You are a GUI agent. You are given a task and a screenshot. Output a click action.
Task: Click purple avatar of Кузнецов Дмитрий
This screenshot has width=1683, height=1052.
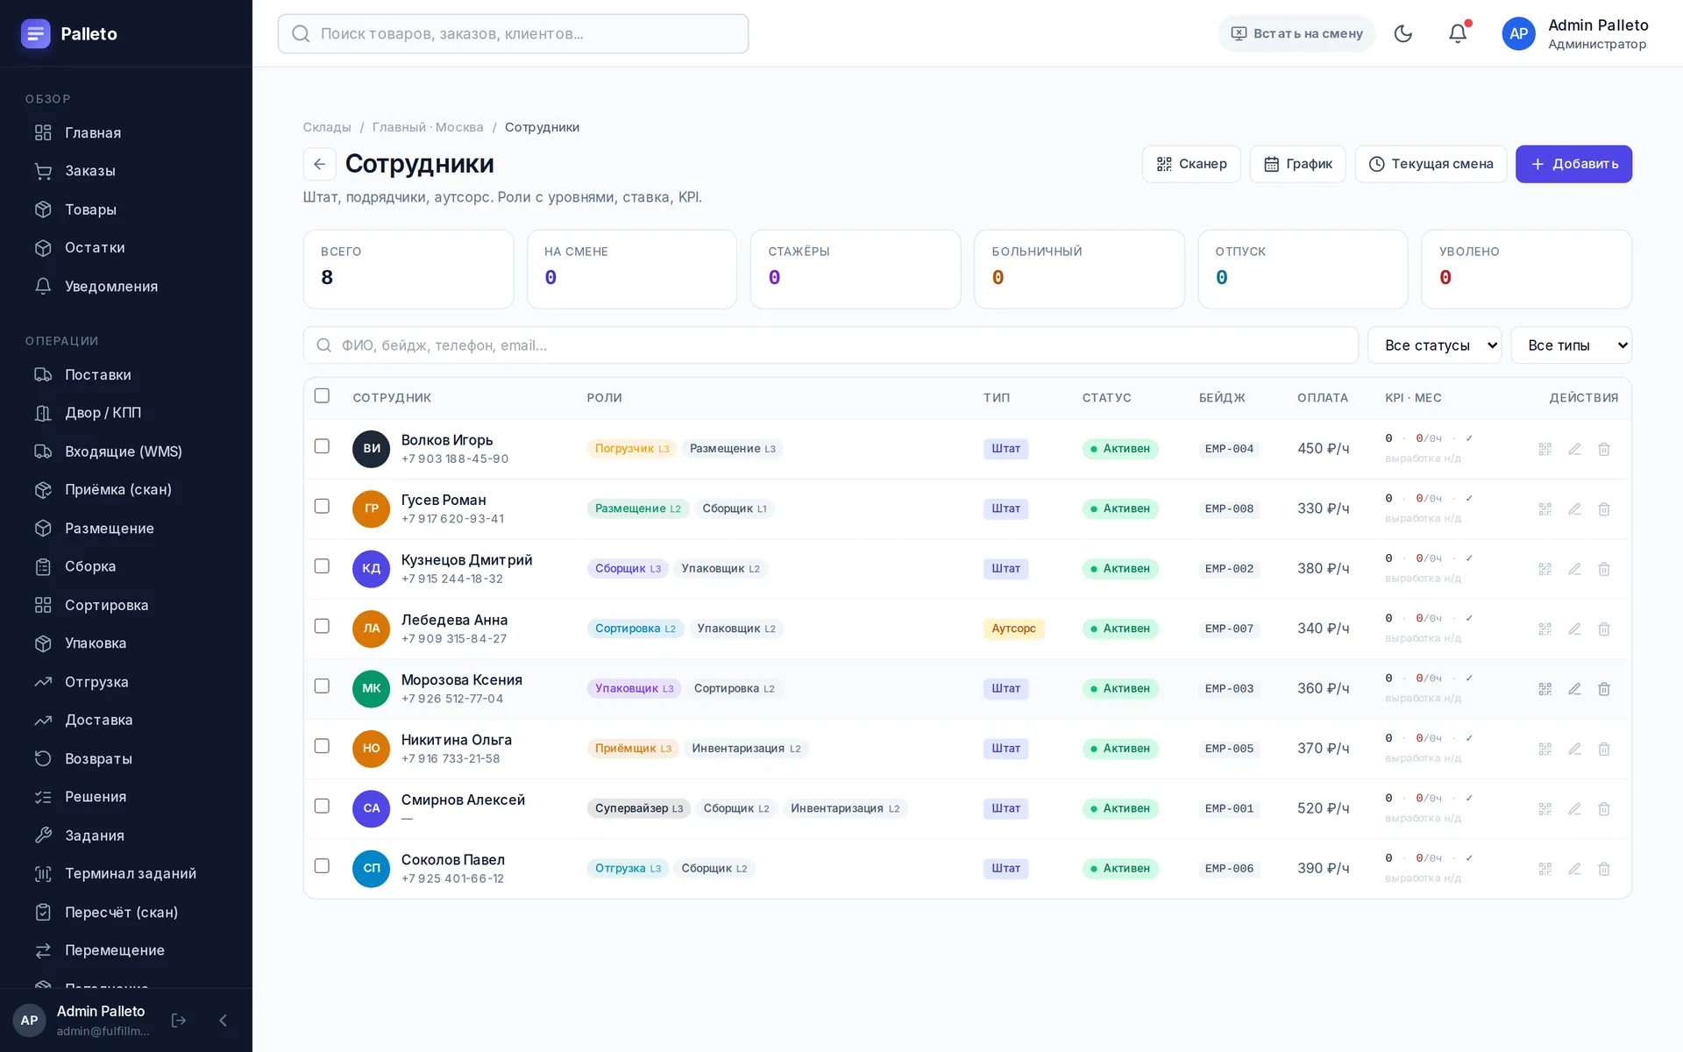(371, 569)
